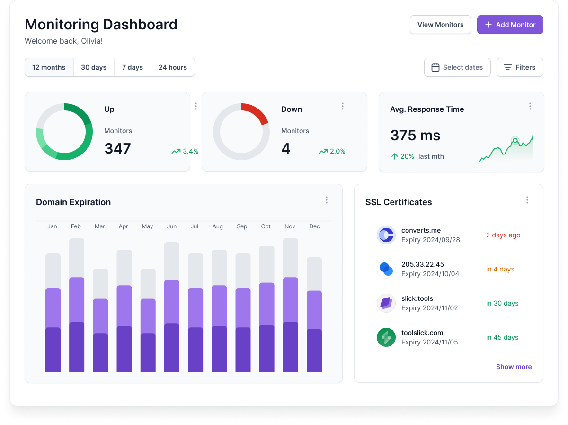The width and height of the screenshot is (568, 425).
Task: Click the View Monitors button
Action: [x=441, y=25]
